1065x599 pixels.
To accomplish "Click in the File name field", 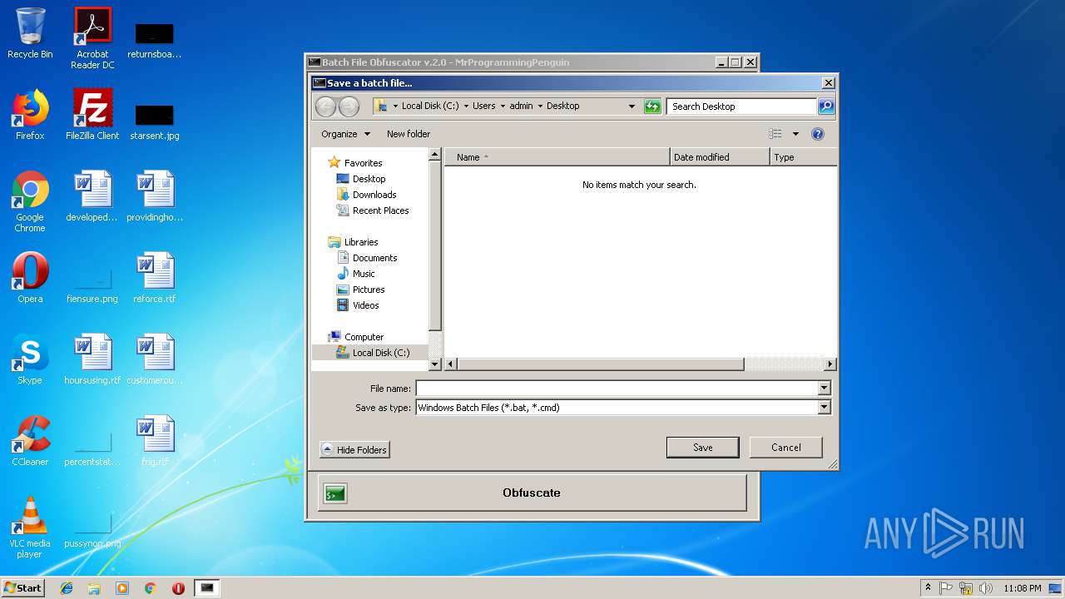I will click(617, 389).
